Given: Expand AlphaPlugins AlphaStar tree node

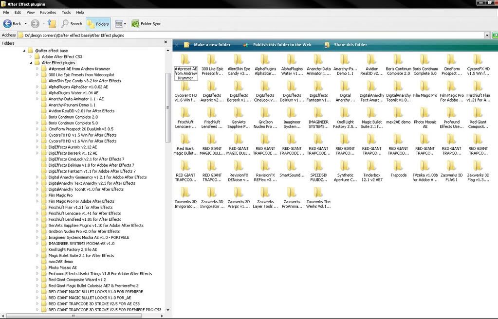Looking at the screenshot, I should (37, 87).
